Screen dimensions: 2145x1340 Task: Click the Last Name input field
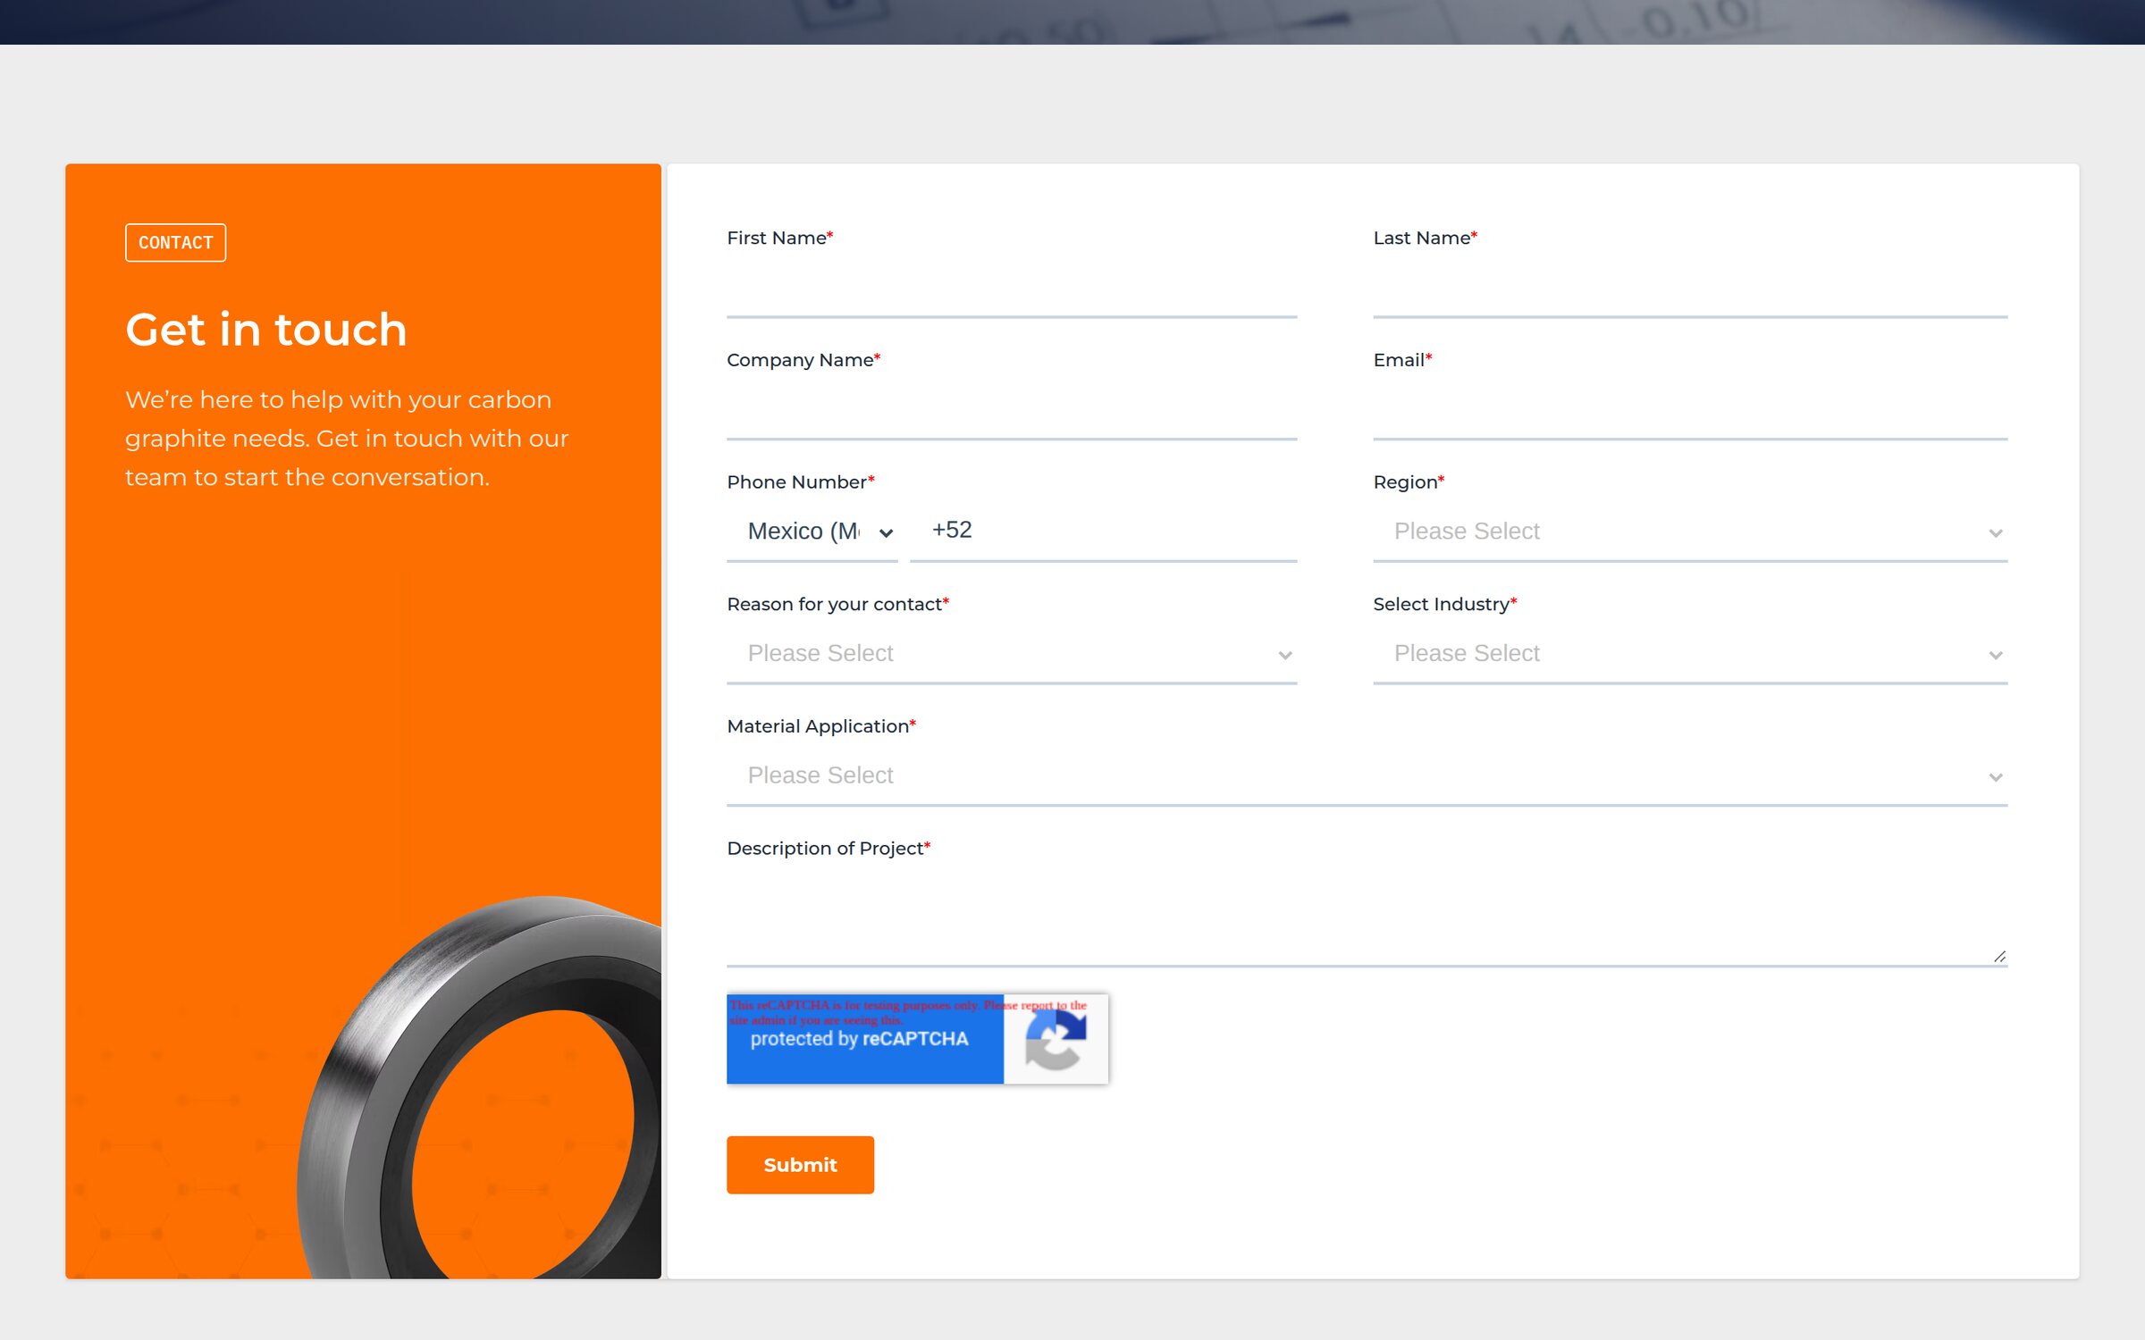pyautogui.click(x=1690, y=288)
